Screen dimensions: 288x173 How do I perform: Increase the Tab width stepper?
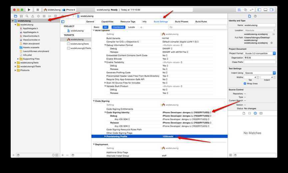coord(258,77)
